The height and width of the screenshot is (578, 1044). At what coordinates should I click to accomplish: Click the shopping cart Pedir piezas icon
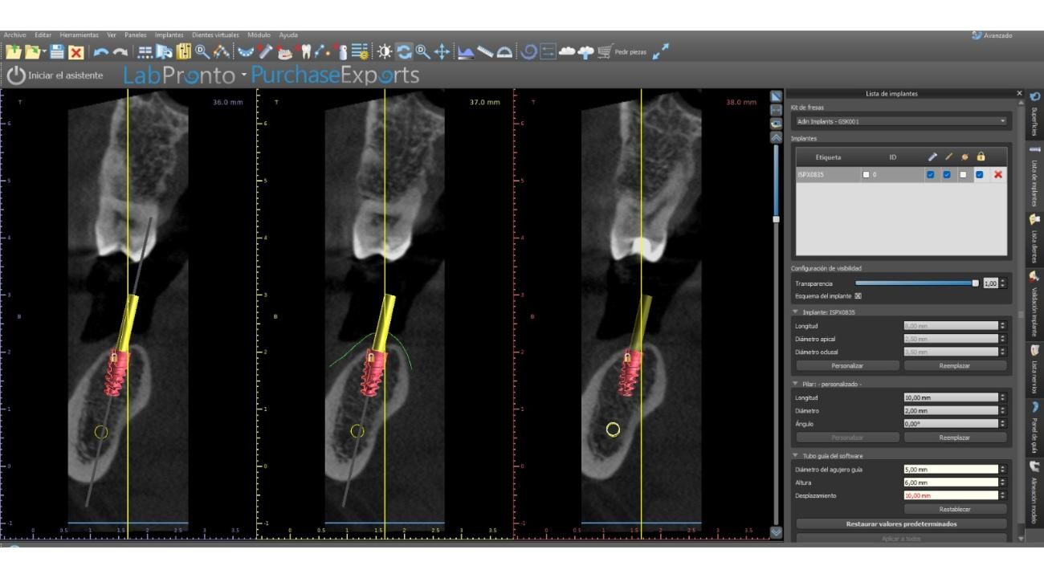607,52
